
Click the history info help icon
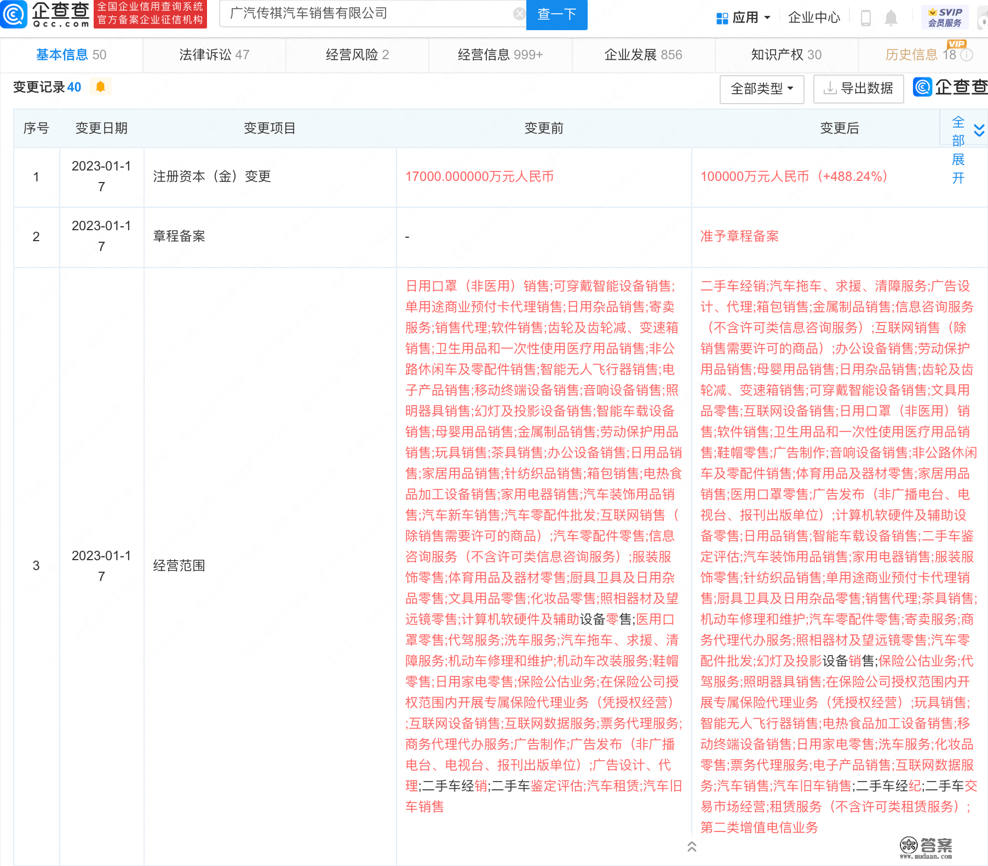pyautogui.click(x=967, y=54)
